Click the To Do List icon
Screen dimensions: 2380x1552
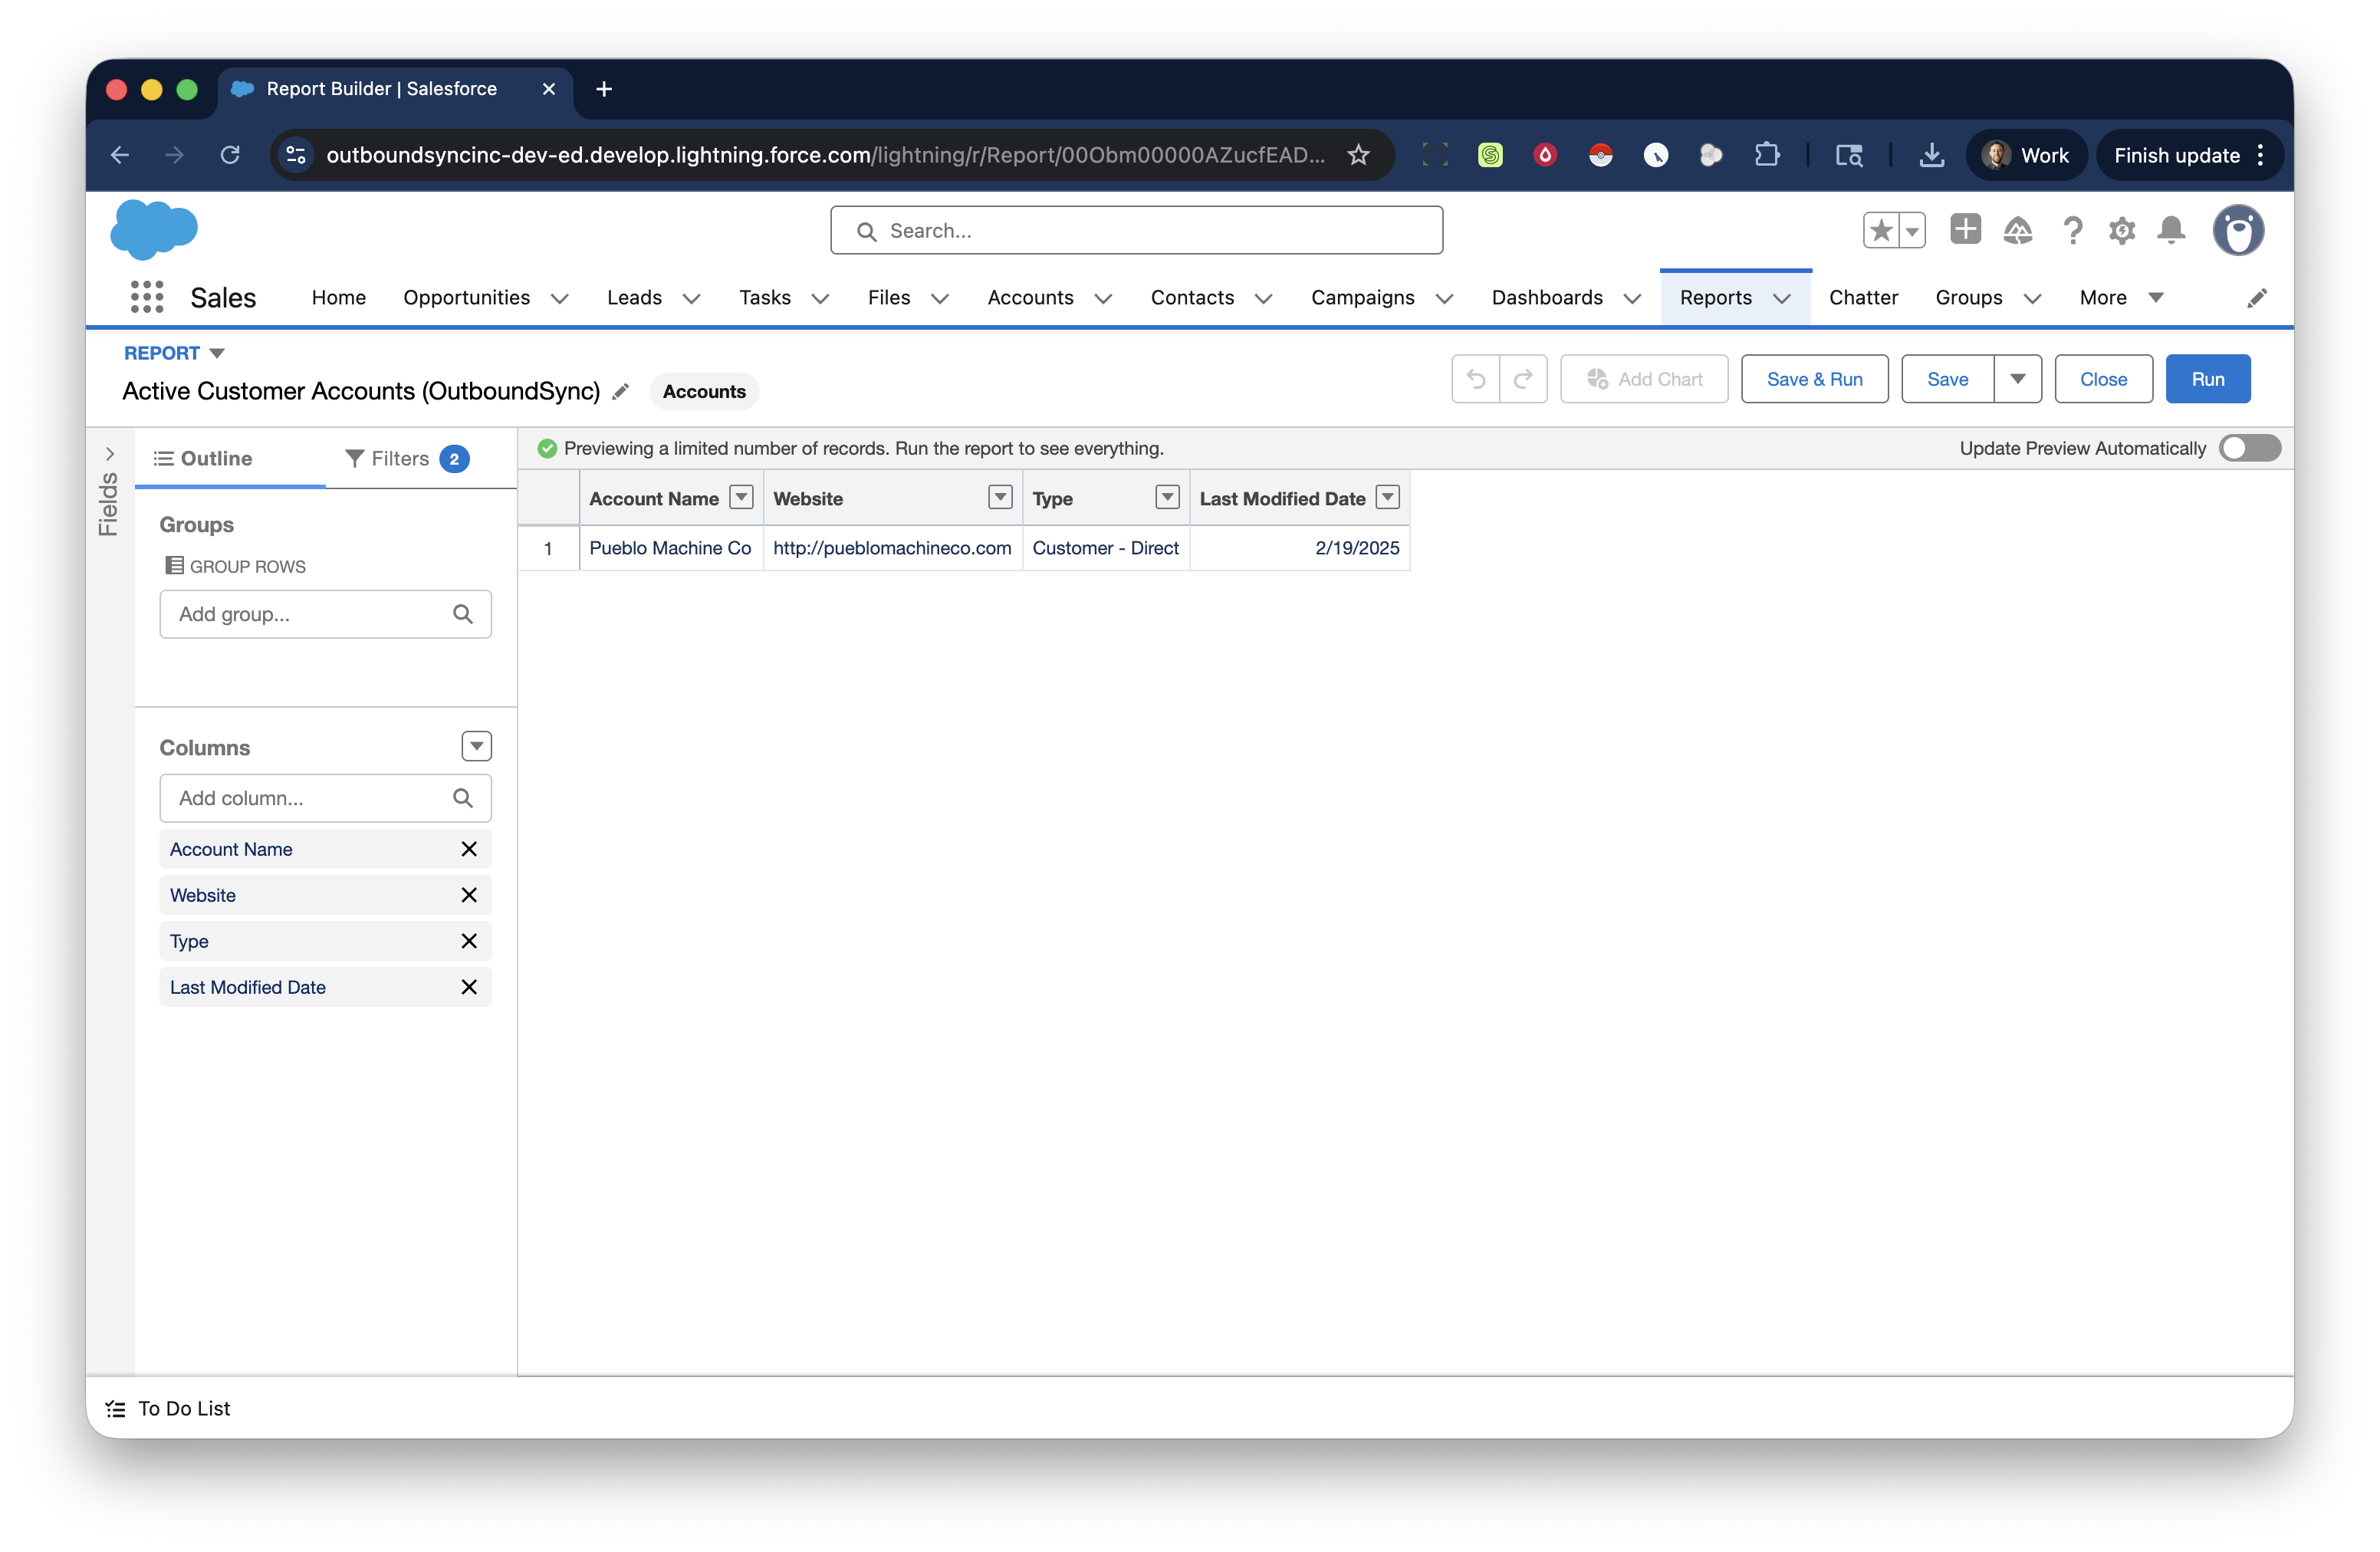point(116,1409)
